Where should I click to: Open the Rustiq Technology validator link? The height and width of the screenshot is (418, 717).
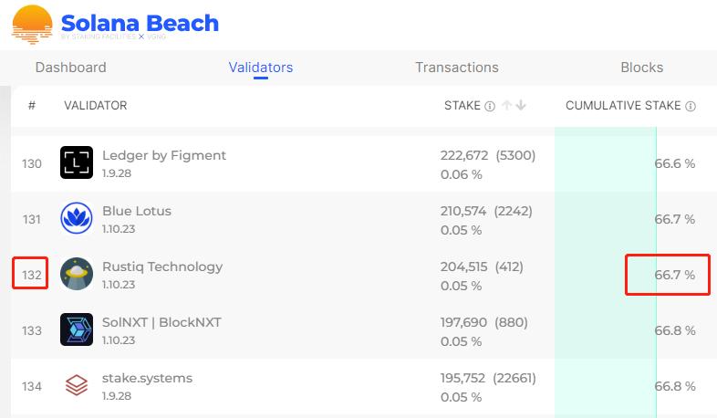coord(161,266)
